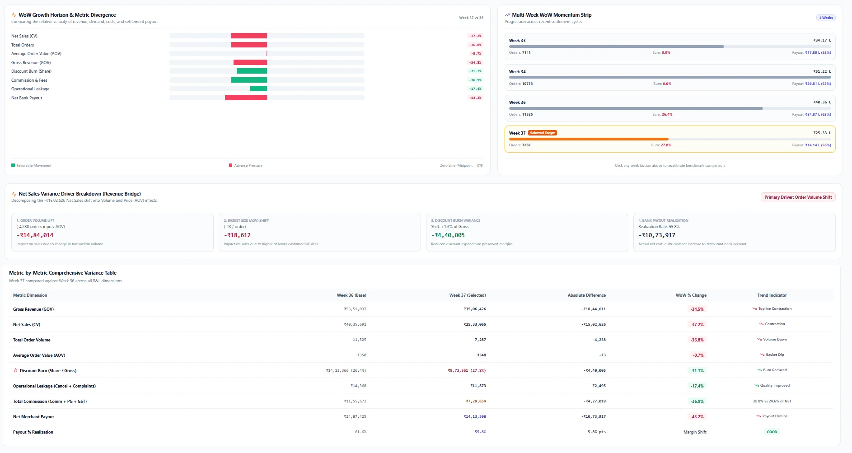Click the down-trend icon next to Topline Contraction
Image resolution: width=852 pixels, height=453 pixels.
[x=754, y=309]
